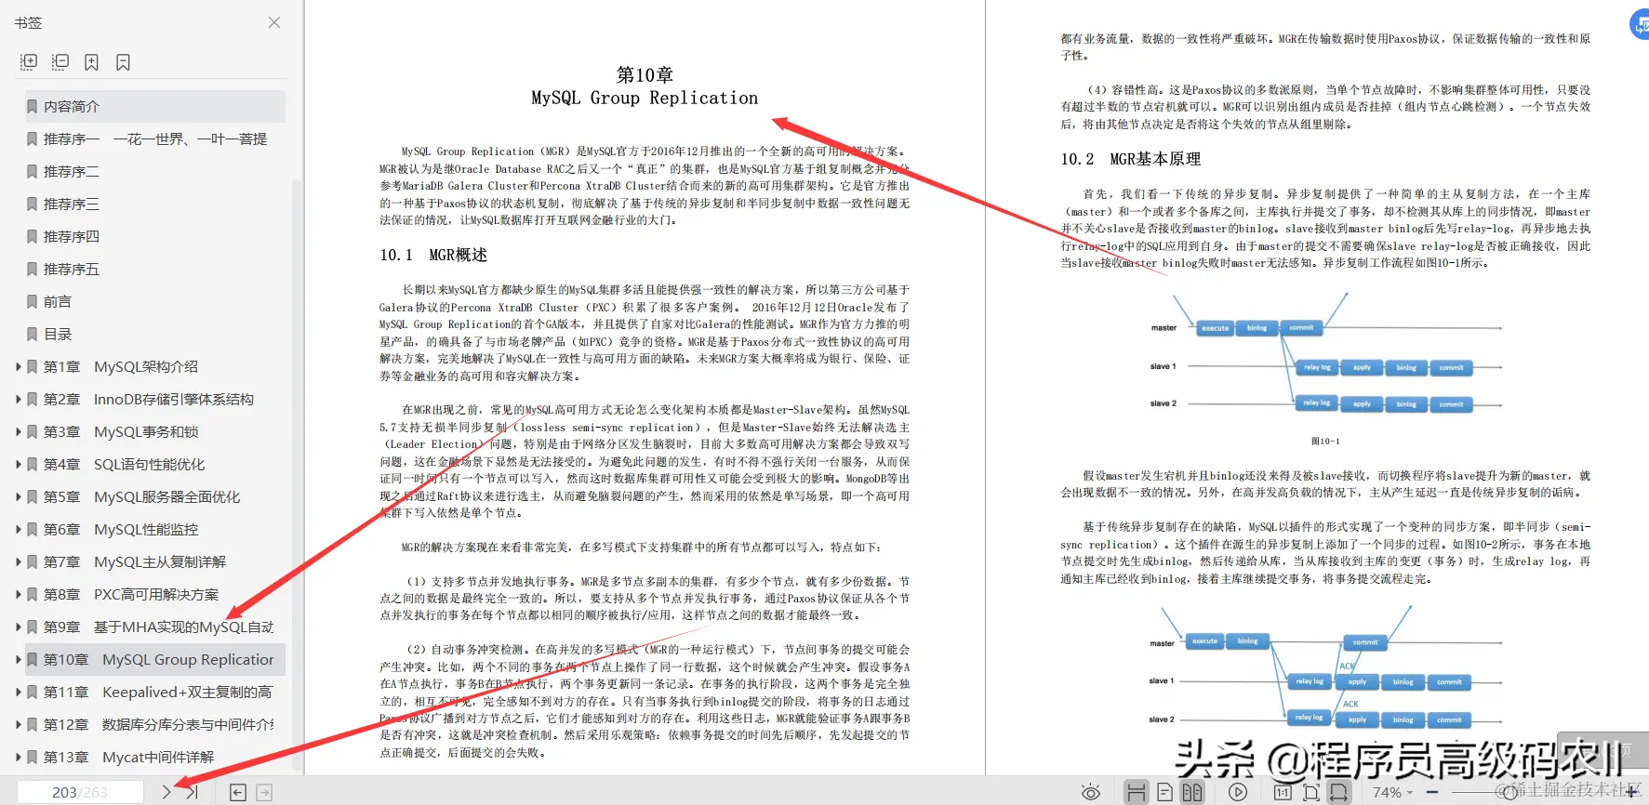Click the blue floating assistant icon
Image resolution: width=1649 pixels, height=805 pixels.
[x=1640, y=24]
